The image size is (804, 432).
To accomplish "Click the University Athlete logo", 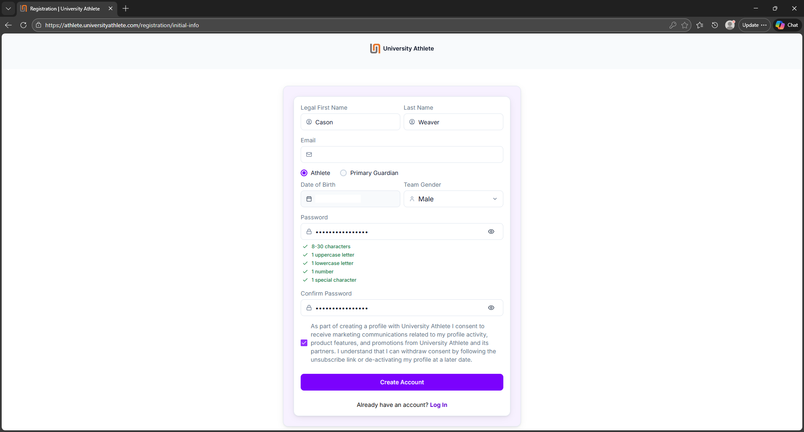I will click(402, 49).
